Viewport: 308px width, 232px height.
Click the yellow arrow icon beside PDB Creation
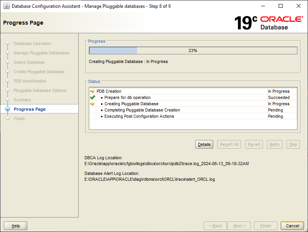pyautogui.click(x=92, y=91)
